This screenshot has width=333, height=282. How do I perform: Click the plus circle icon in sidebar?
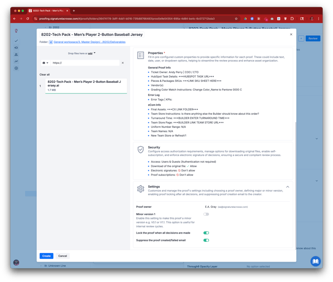coord(16,68)
